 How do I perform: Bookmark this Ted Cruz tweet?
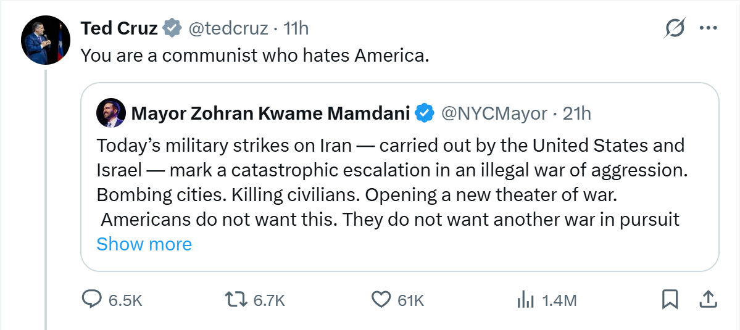click(x=670, y=300)
